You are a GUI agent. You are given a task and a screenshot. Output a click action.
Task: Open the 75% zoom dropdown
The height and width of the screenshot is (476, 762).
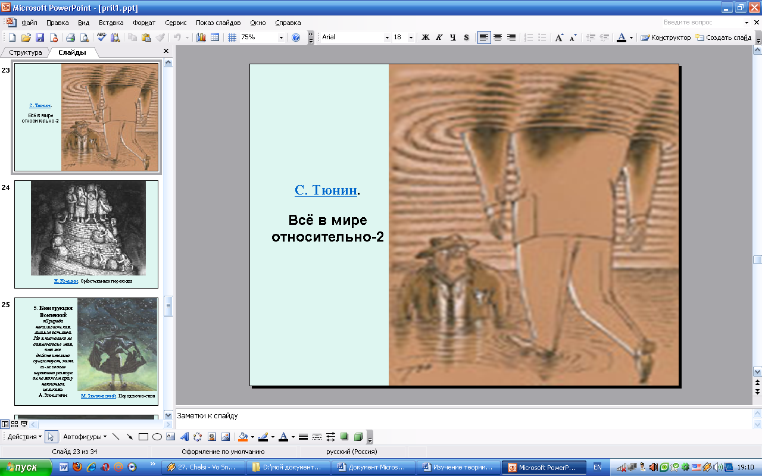[282, 37]
